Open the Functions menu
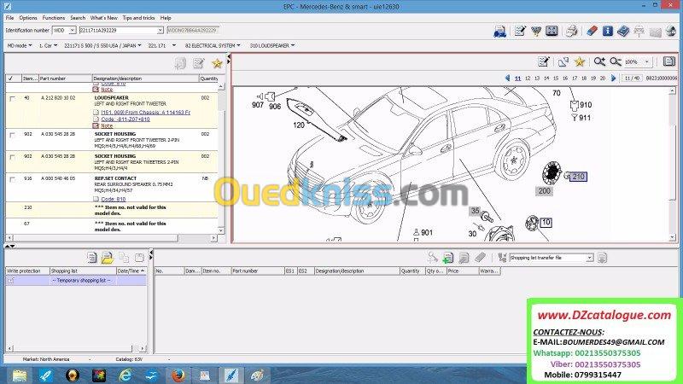 [54, 18]
